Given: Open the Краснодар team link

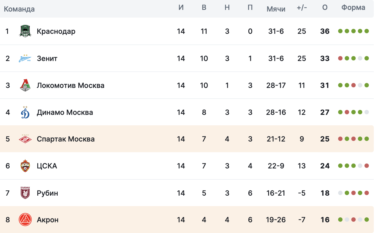Looking at the screenshot, I should [56, 31].
